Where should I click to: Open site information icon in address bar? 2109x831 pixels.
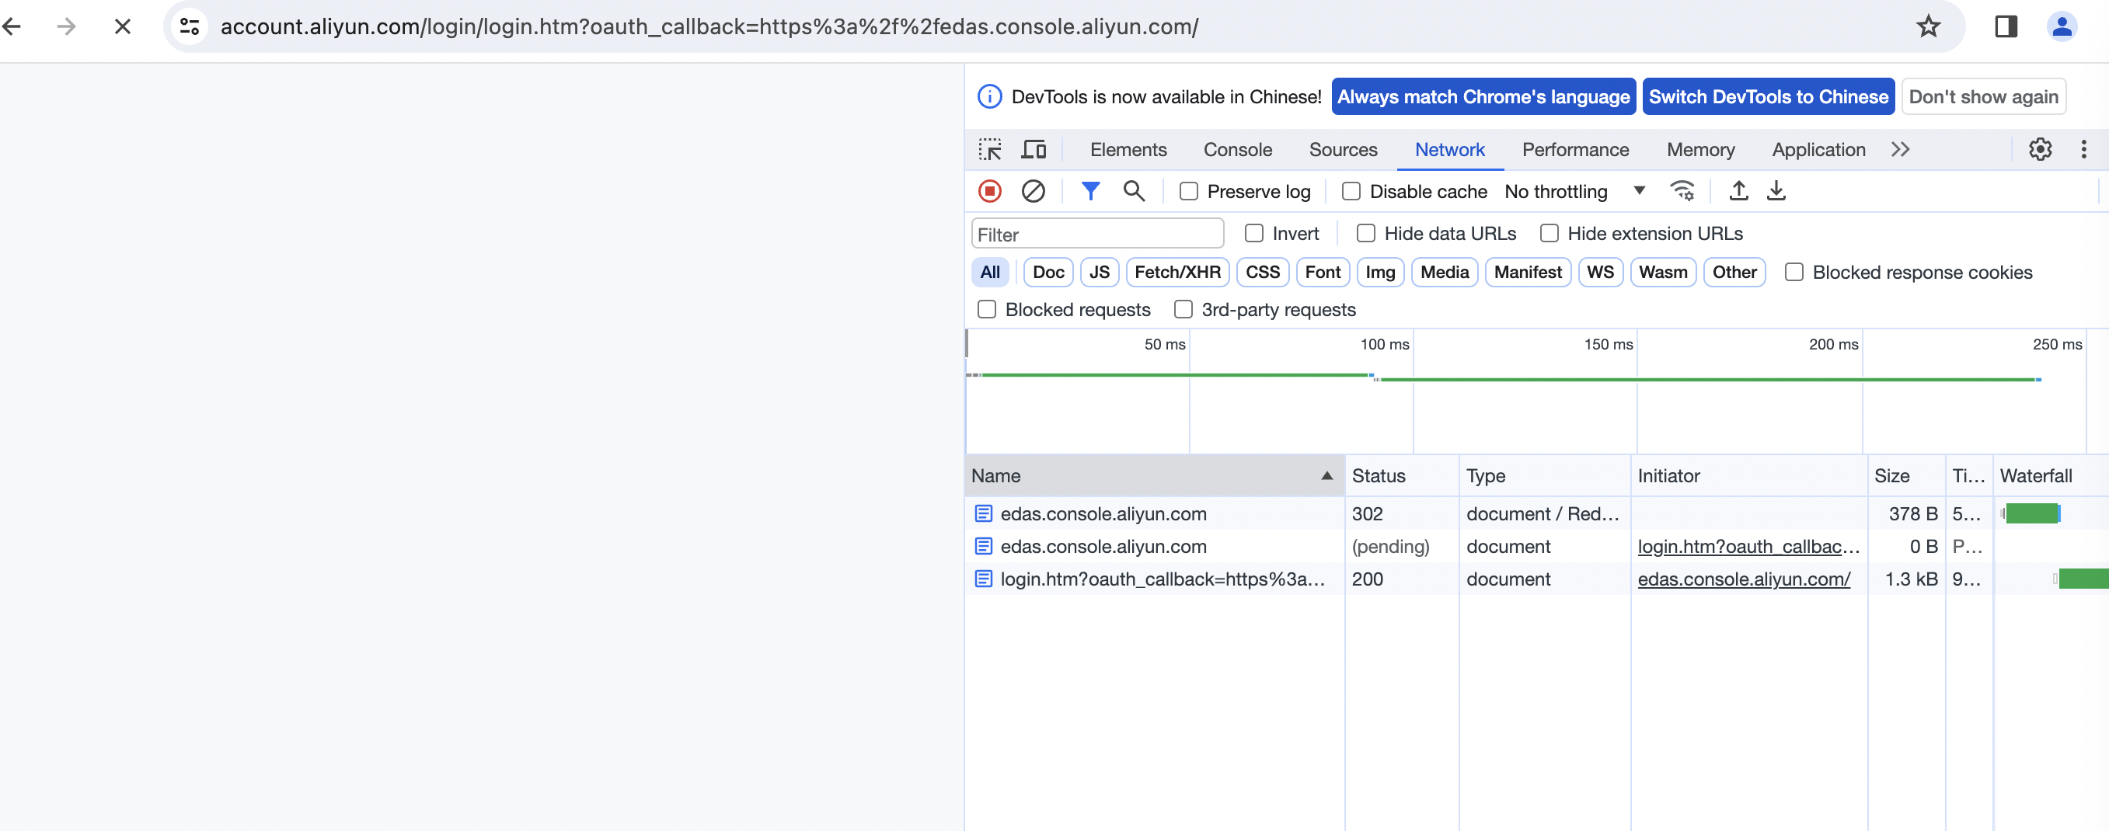pyautogui.click(x=190, y=26)
